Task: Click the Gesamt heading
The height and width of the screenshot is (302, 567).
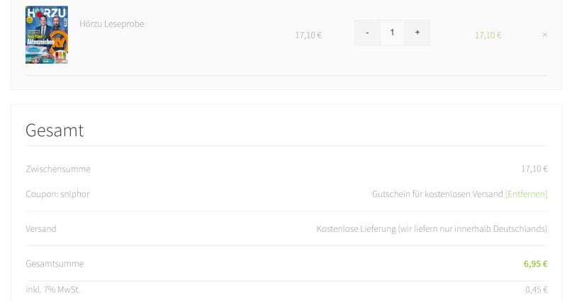Action: [x=55, y=130]
